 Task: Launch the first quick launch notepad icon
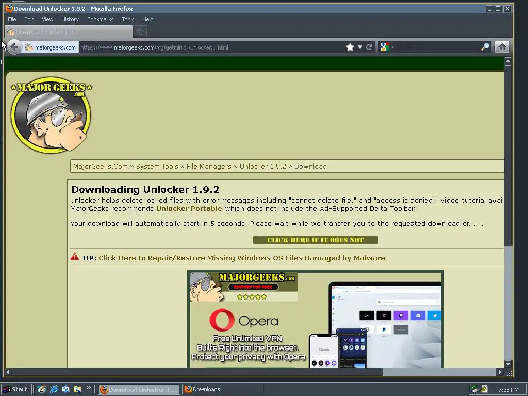coord(42,389)
